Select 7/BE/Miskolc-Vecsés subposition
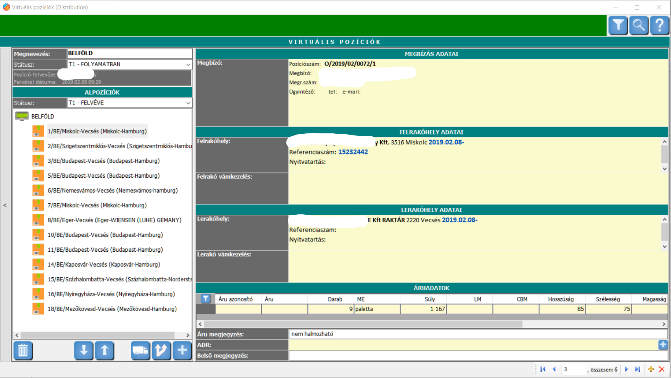The image size is (671, 378). (97, 205)
